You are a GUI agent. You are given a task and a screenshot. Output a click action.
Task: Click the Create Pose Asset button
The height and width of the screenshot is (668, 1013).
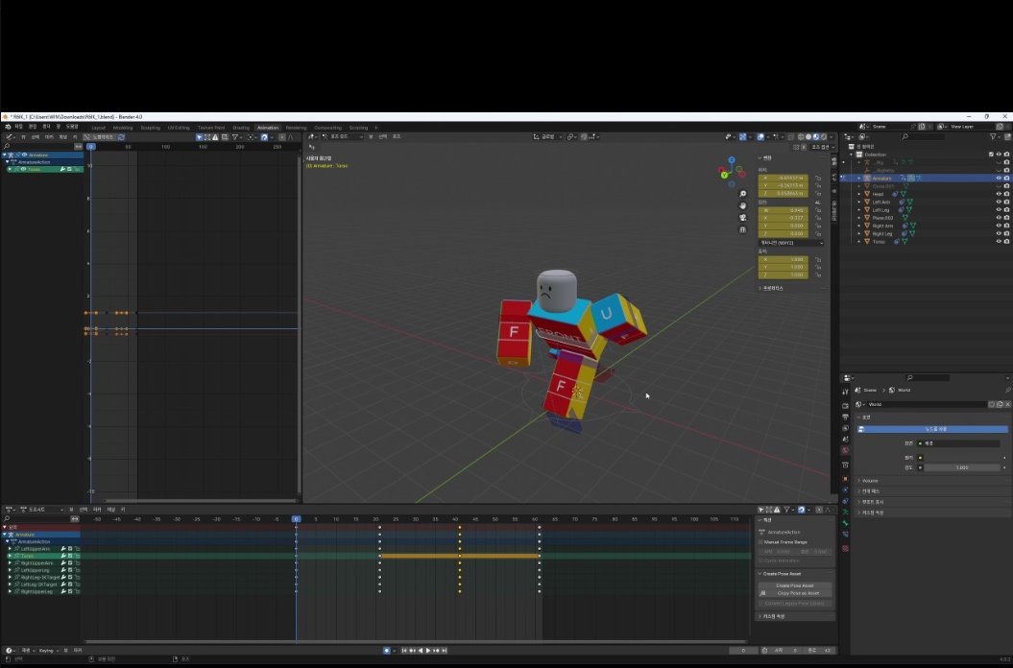click(795, 585)
